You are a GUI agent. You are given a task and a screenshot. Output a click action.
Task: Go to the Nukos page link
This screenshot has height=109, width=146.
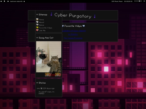point(41,25)
